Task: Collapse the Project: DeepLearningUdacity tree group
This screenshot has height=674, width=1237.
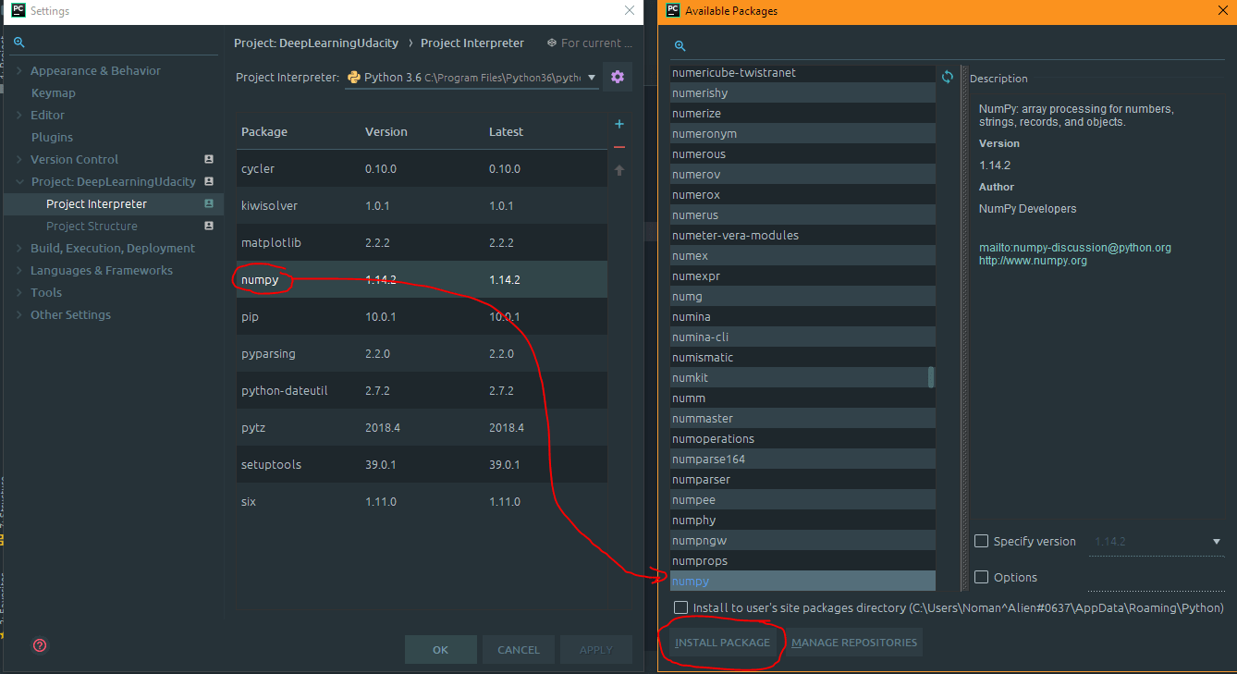Action: coord(19,181)
